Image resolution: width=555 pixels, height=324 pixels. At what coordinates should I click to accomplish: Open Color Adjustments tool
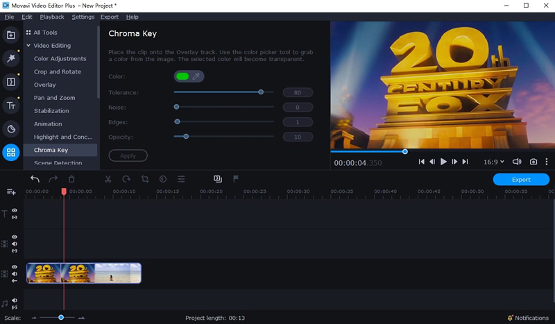coord(60,58)
